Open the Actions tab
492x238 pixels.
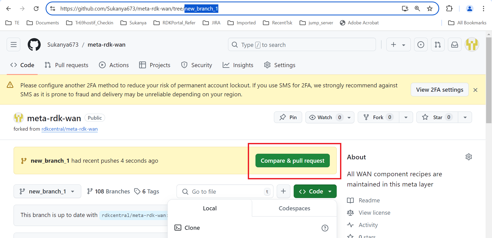click(114, 65)
